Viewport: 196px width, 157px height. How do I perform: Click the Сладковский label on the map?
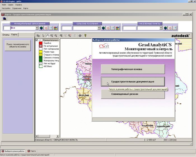click(x=163, y=126)
